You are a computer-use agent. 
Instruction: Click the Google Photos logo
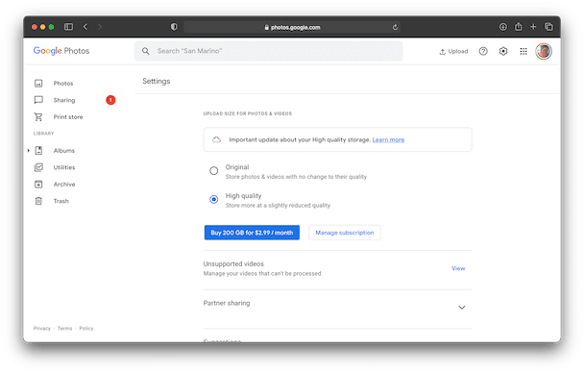[61, 51]
